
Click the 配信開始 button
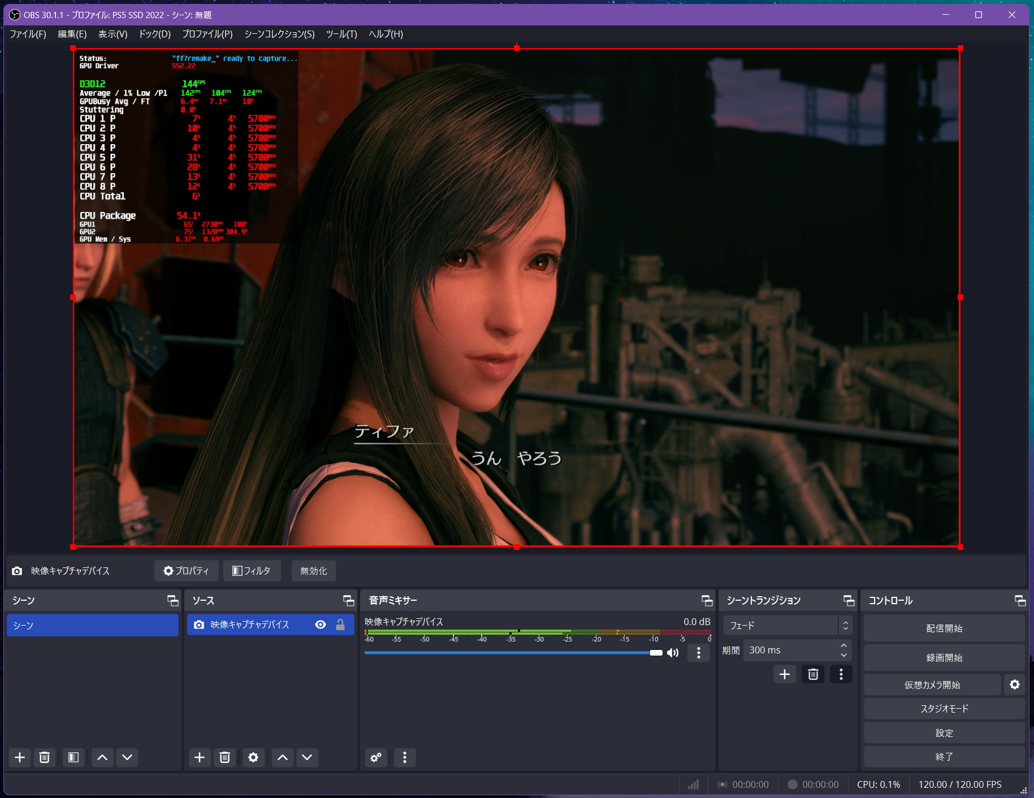pyautogui.click(x=944, y=628)
